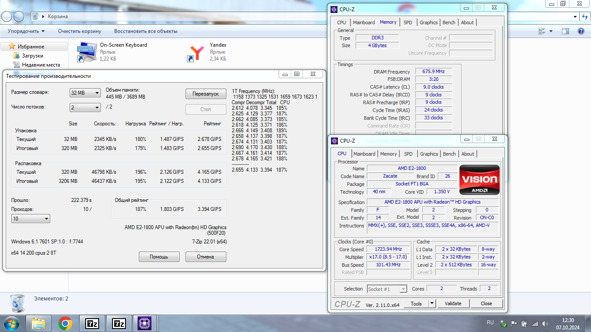Image resolution: width=591 pixels, height=332 pixels.
Task: Open the view options dropdown arrow
Action: click(x=551, y=31)
